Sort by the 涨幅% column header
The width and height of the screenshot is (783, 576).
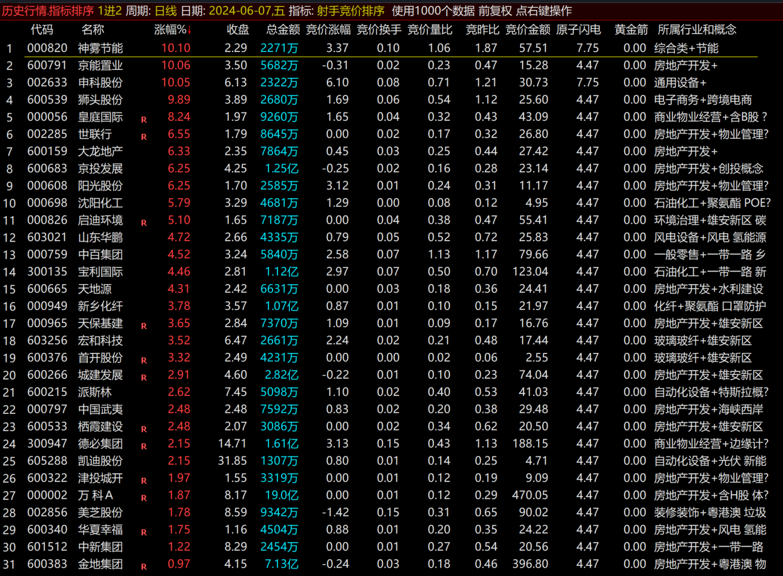pos(172,29)
